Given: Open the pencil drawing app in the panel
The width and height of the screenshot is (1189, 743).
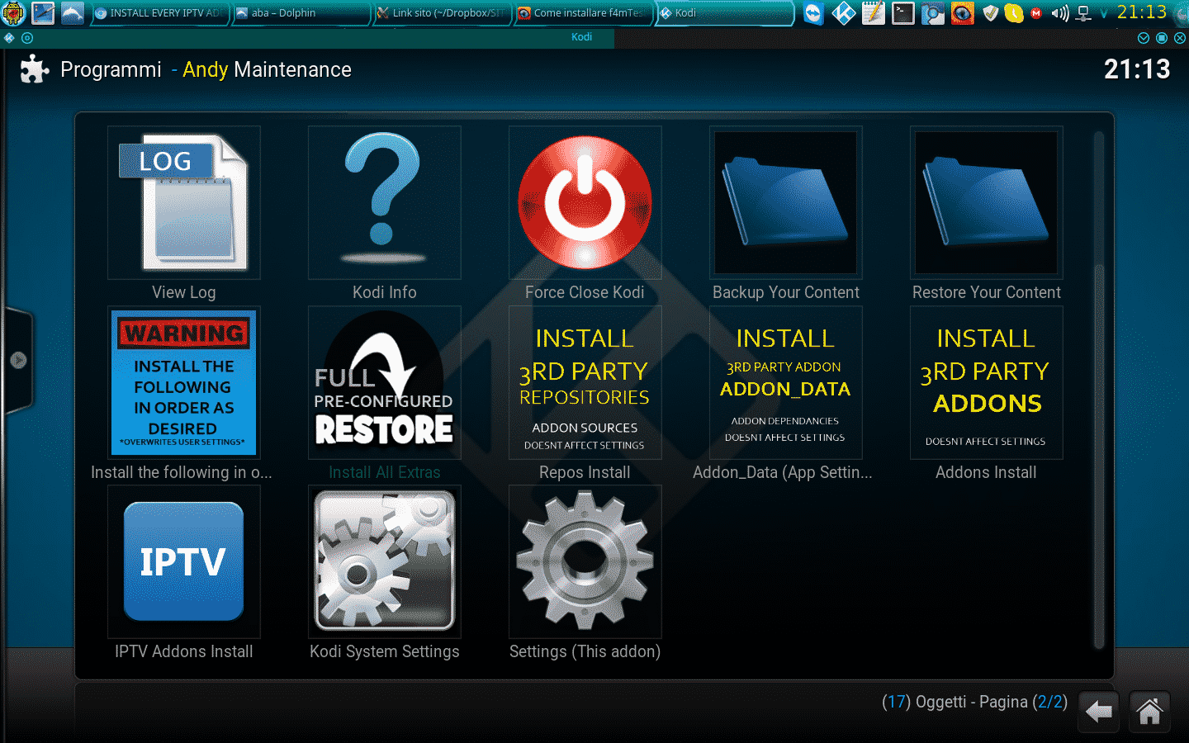Looking at the screenshot, I should point(43,13).
